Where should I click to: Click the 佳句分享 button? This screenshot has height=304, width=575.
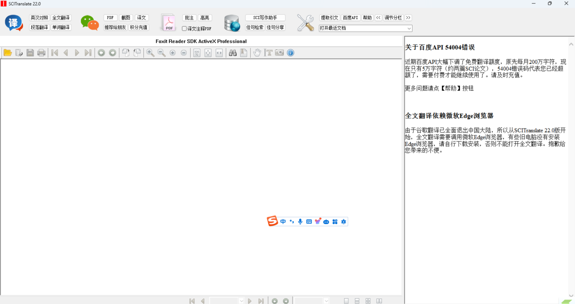click(x=276, y=28)
